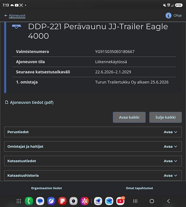Open Ajoneuvon tiedot (pdf) document
The width and height of the screenshot is (186, 207).
point(32,103)
